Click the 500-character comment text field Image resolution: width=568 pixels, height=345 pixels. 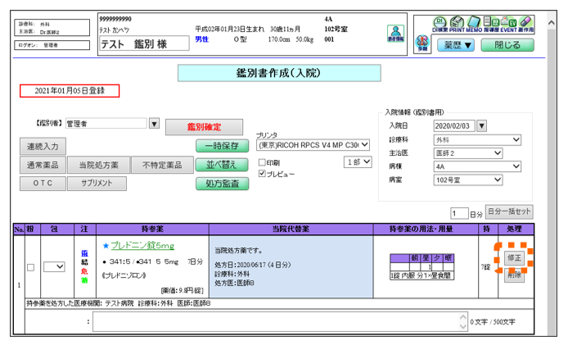(x=280, y=321)
